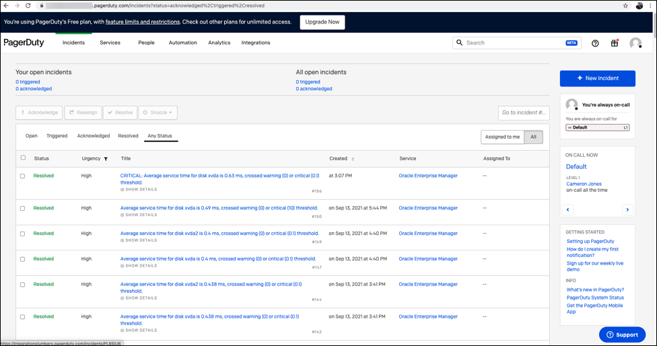Screen dimensions: 657x346
Task: Open Oracle Enterprise Manager for incident #150
Action: [428, 208]
